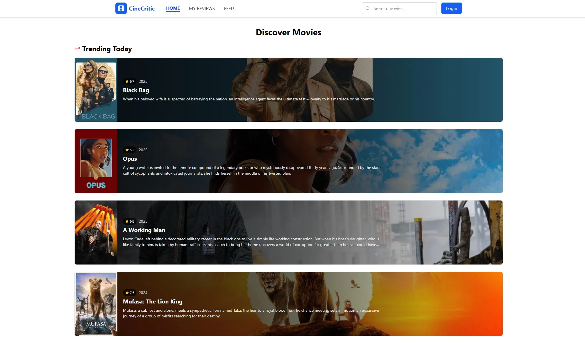
Task: Open the Mufasa poster thumbnail
Action: click(x=96, y=304)
